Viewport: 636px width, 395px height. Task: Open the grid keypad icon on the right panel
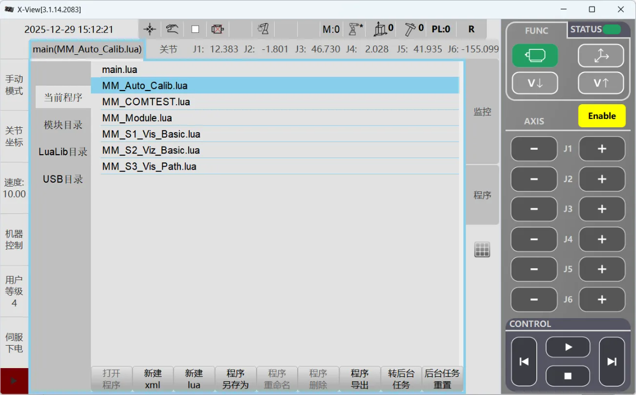click(x=481, y=250)
